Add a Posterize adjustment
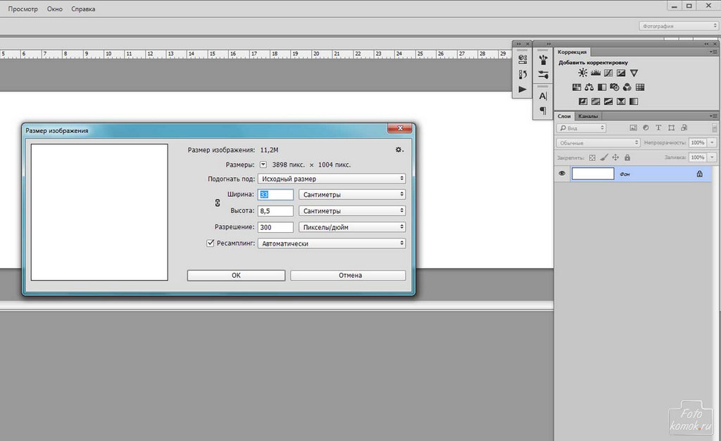721x441 pixels. (x=596, y=101)
